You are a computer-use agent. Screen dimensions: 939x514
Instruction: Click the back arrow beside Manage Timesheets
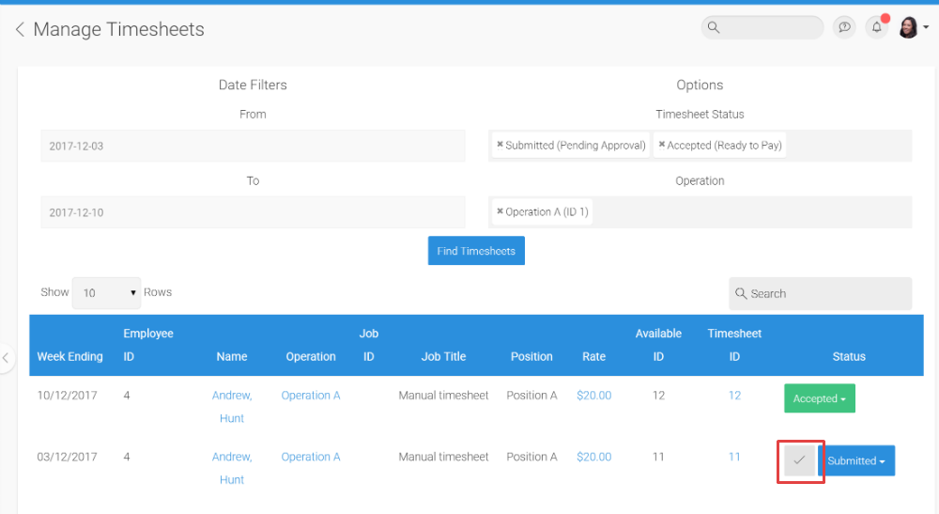20,30
